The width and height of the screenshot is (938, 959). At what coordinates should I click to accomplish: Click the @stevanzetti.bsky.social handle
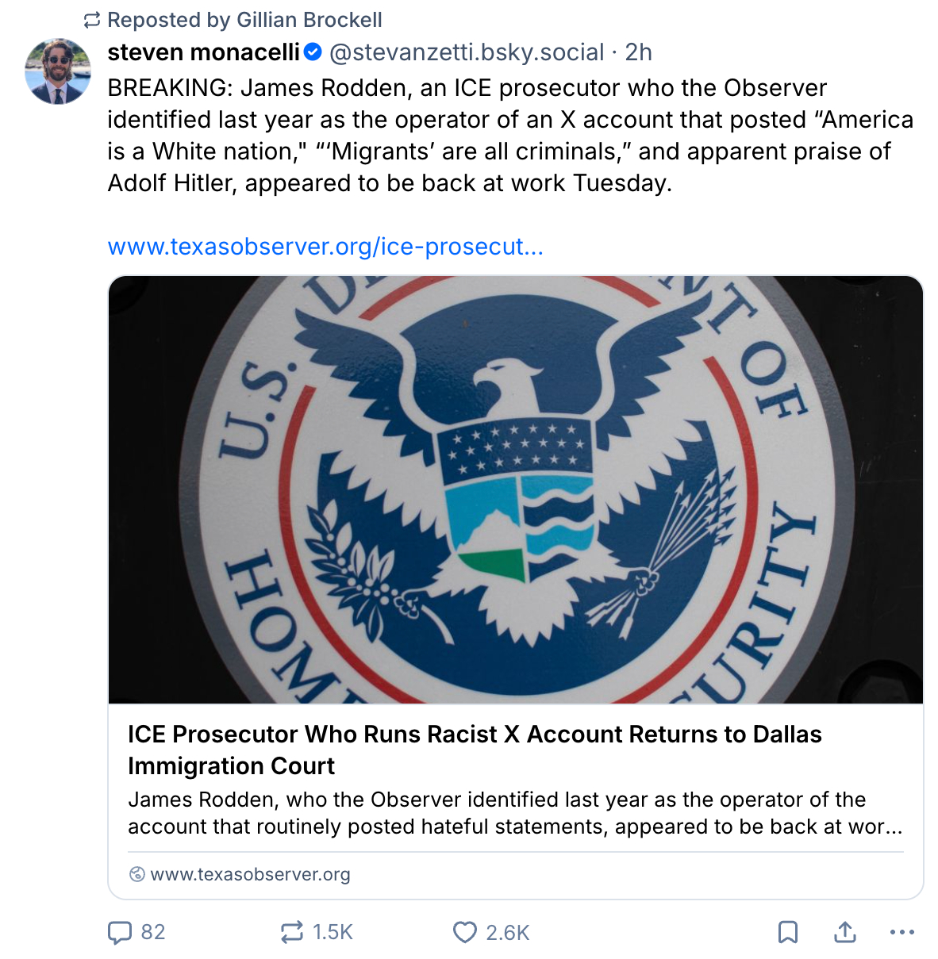(467, 52)
